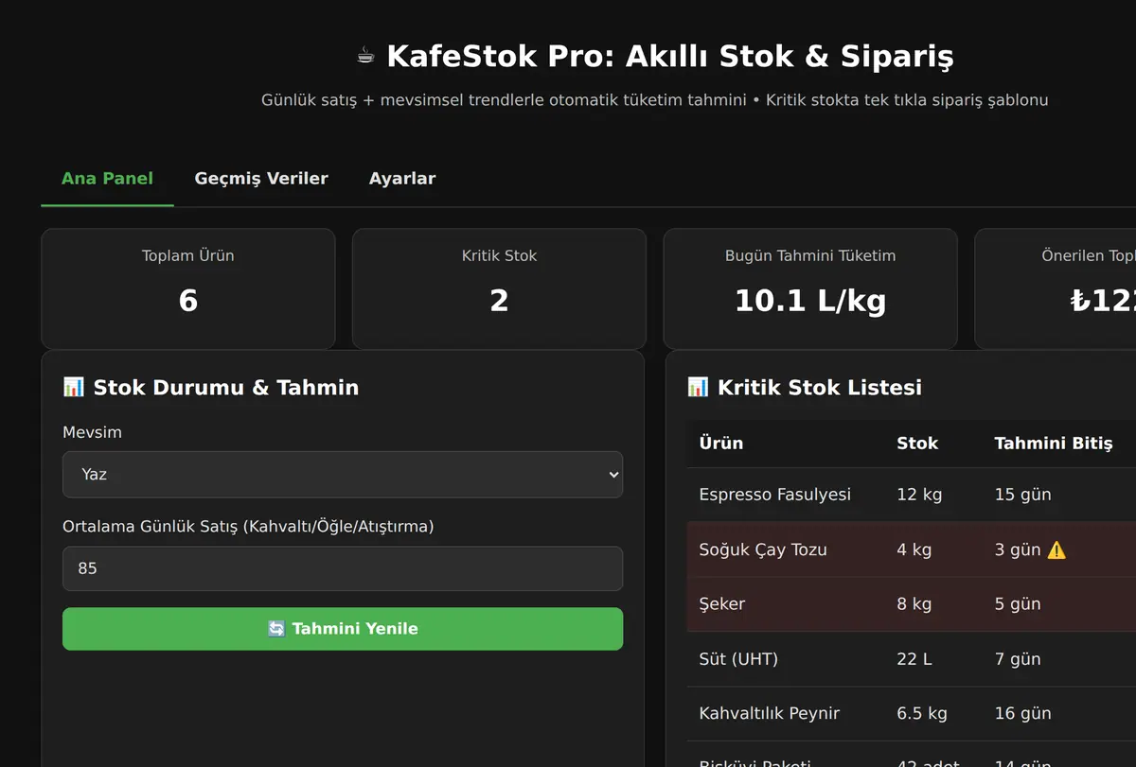Click the average daily sales input field
Viewport: 1136px width, 767px height.
point(343,568)
